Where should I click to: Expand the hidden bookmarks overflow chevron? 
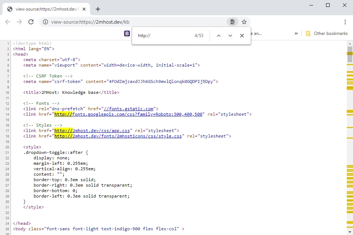point(296,33)
